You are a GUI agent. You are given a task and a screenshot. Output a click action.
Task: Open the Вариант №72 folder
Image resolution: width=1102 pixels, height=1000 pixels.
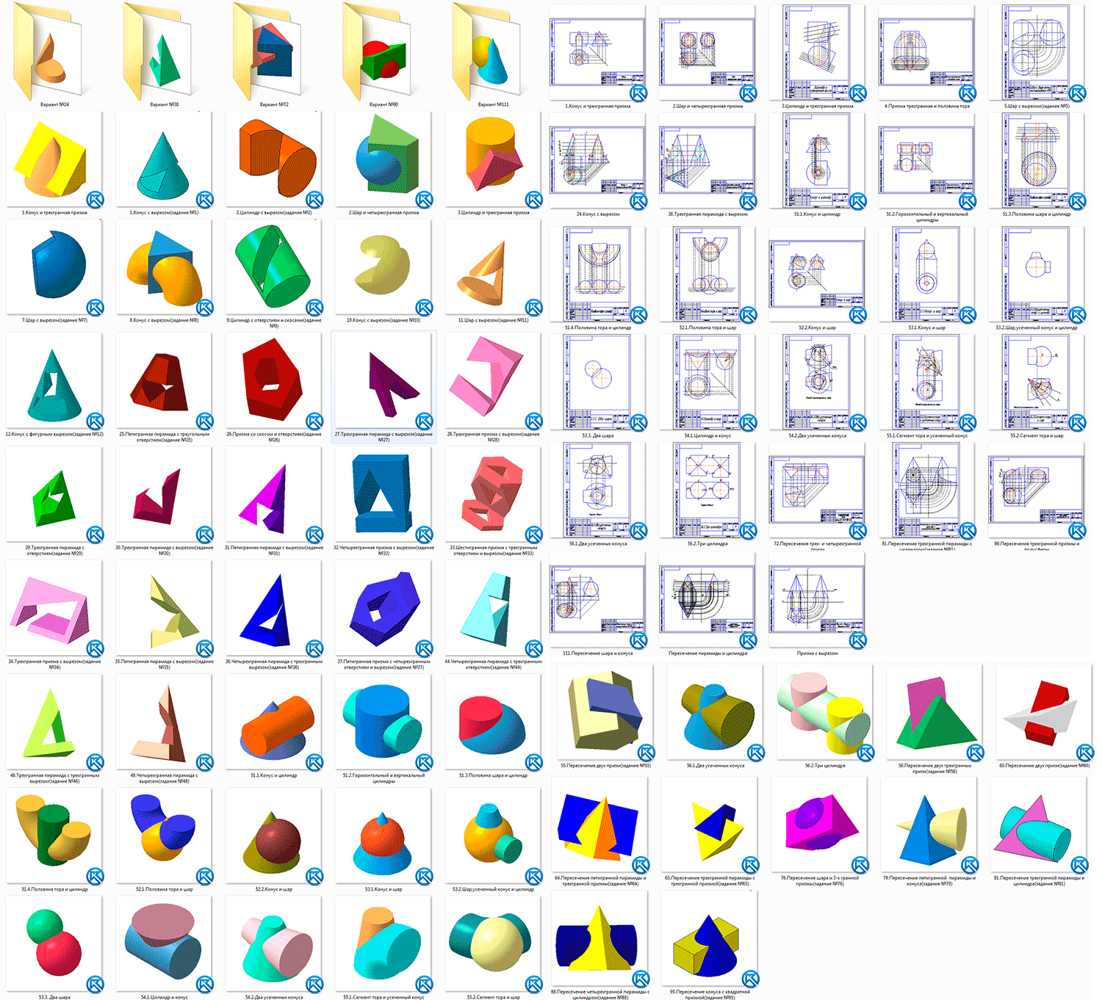[x=273, y=53]
